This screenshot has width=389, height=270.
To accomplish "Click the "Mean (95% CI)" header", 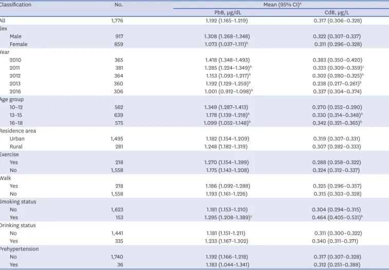I will (282, 5).
